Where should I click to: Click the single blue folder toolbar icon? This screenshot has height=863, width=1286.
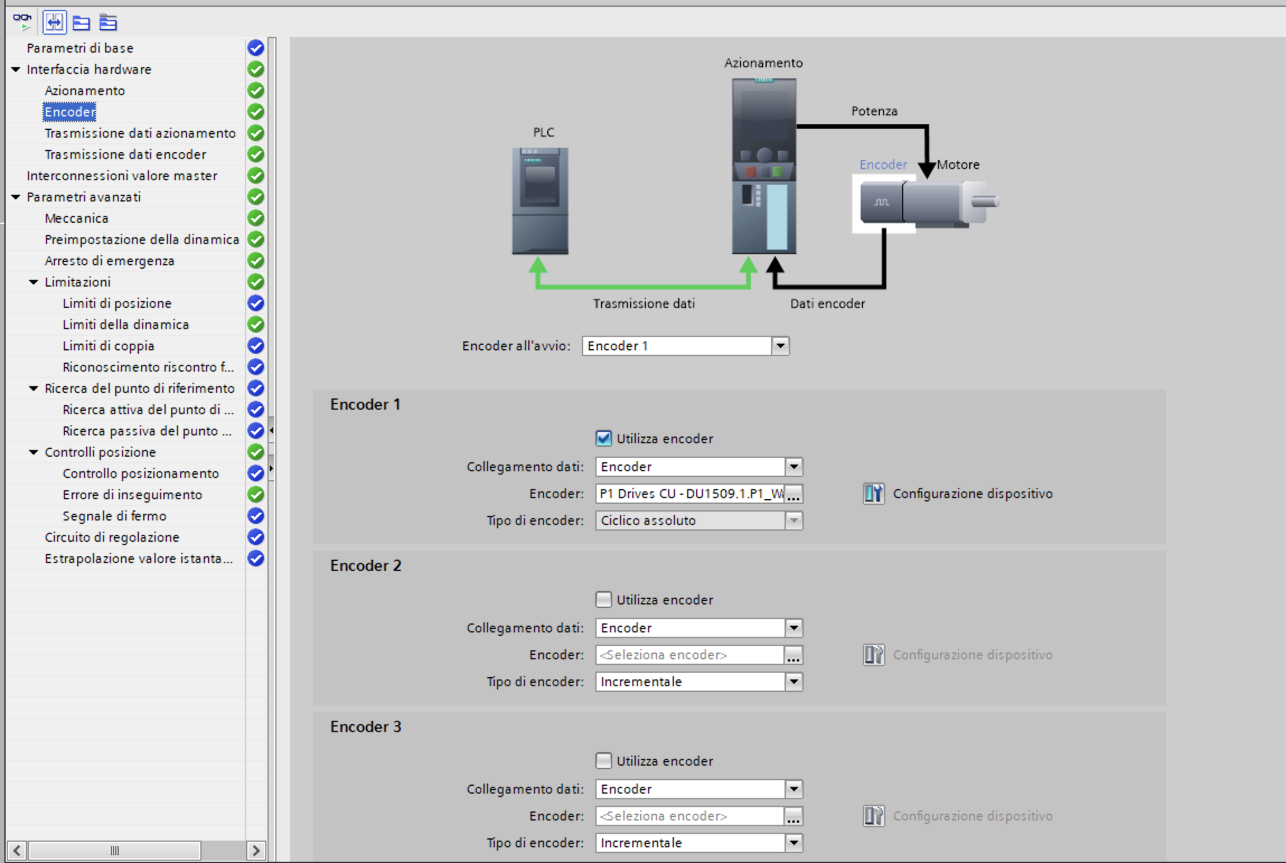pyautogui.click(x=81, y=22)
